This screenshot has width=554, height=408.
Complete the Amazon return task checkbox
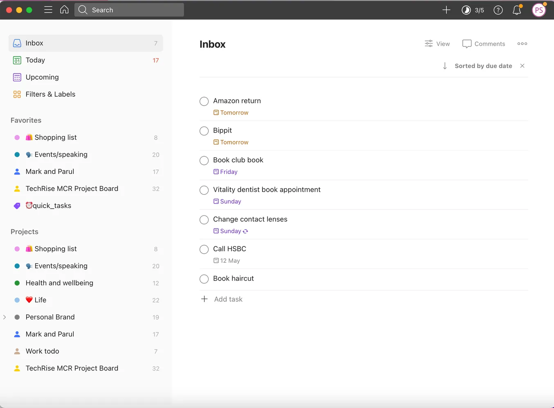(x=204, y=101)
